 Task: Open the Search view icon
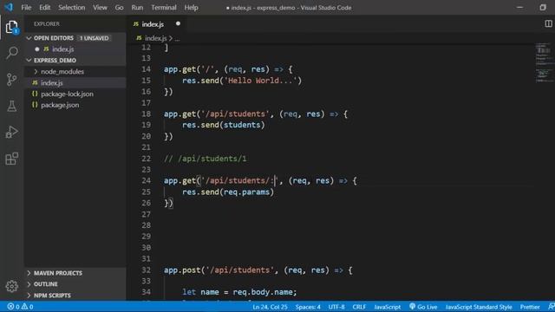pos(11,53)
